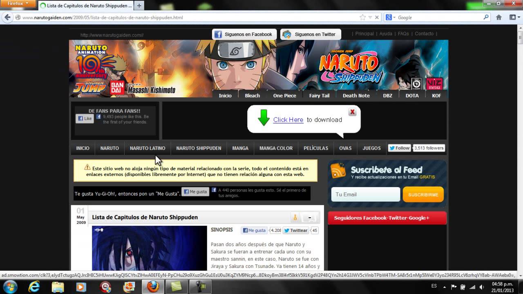This screenshot has height=294, width=523.
Task: Open the OVAS menu item
Action: (345, 148)
